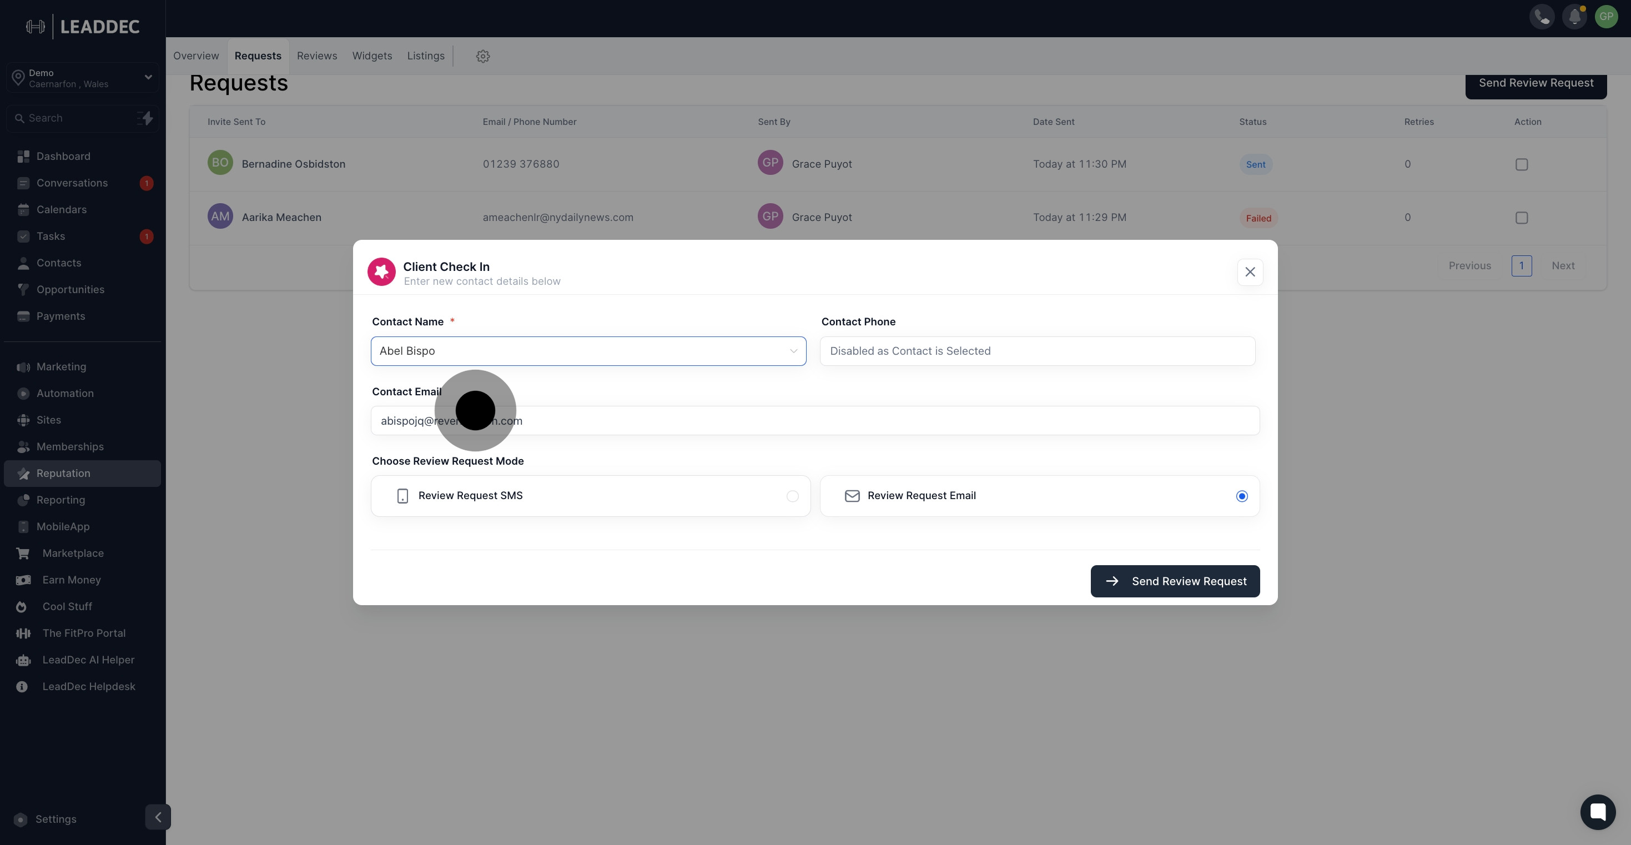The height and width of the screenshot is (845, 1631).
Task: Click ameachenlr@nydailynews.com email cell
Action: click(558, 217)
